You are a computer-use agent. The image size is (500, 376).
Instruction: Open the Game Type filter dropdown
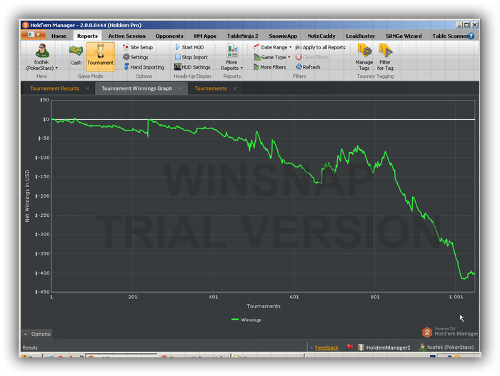coord(272,57)
